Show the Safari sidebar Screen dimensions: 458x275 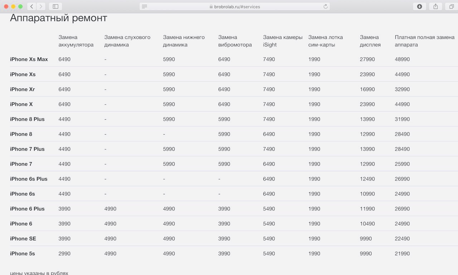pyautogui.click(x=55, y=6)
